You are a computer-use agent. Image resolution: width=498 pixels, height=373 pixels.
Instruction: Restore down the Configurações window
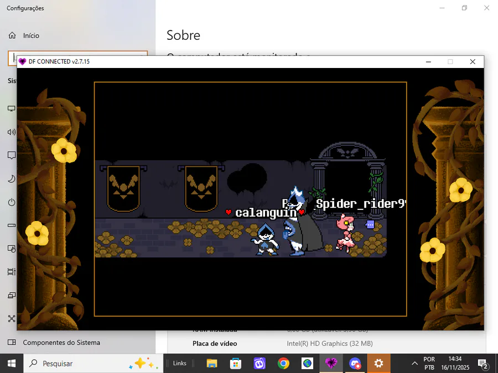[464, 8]
